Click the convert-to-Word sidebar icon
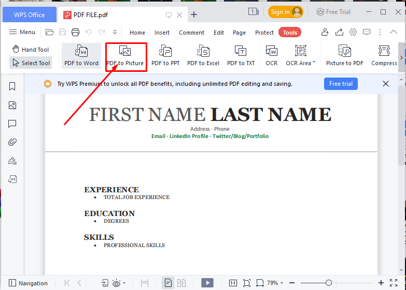 [x=12, y=179]
